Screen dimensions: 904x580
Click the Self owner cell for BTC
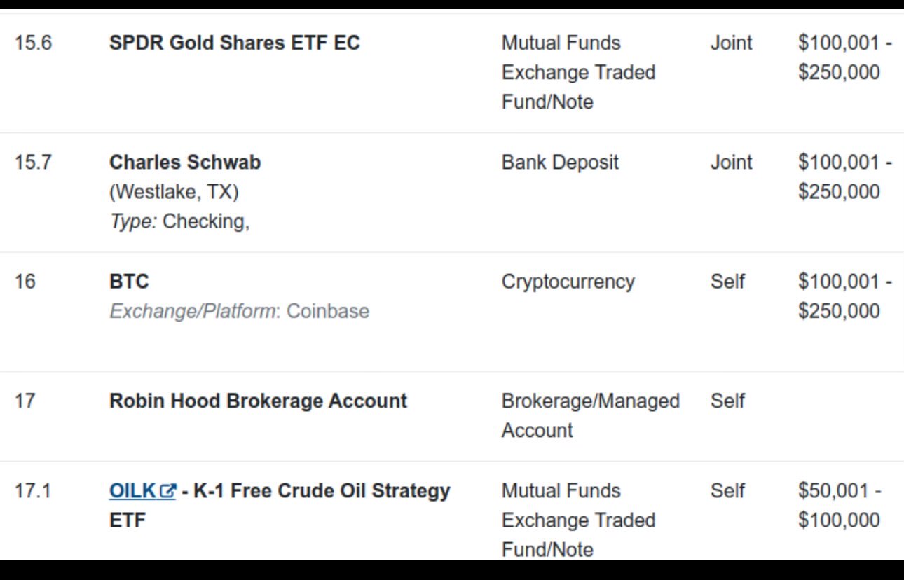click(727, 282)
